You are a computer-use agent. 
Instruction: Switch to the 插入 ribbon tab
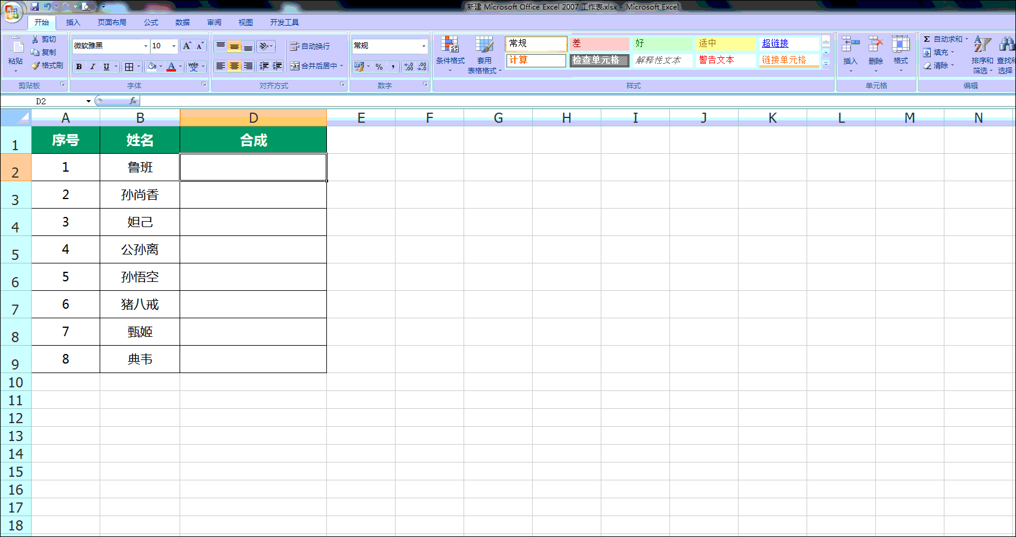pos(73,23)
